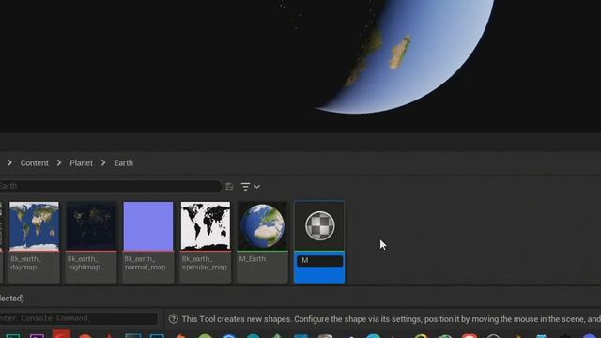
Task: Select the 8k_earth_daymap texture asset
Action: pyautogui.click(x=34, y=242)
